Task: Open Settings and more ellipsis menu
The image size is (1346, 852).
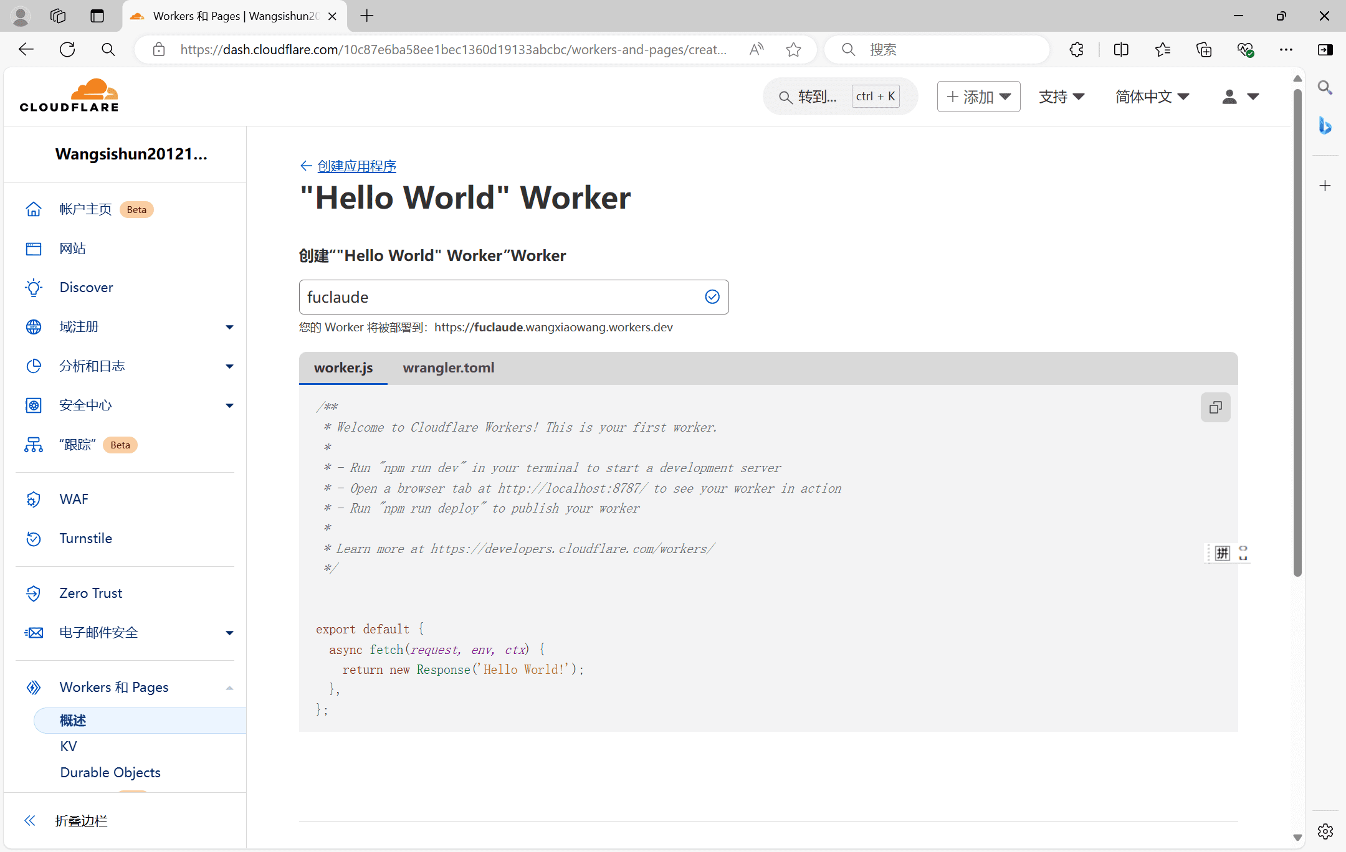Action: (1286, 50)
